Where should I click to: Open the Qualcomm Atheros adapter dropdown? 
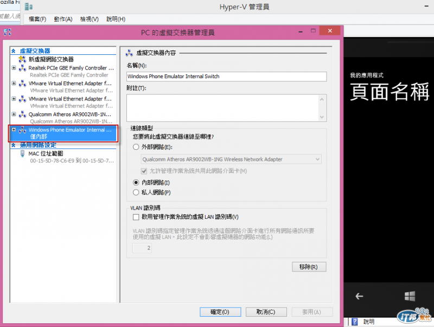click(x=317, y=159)
